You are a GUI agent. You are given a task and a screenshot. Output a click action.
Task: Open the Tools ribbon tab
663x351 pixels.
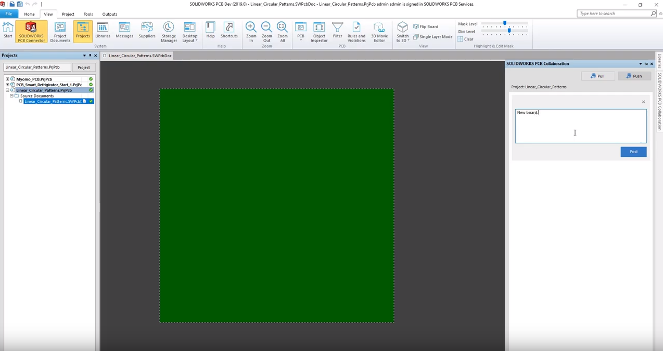tap(88, 14)
